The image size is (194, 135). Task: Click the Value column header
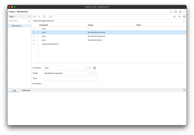coord(139,25)
